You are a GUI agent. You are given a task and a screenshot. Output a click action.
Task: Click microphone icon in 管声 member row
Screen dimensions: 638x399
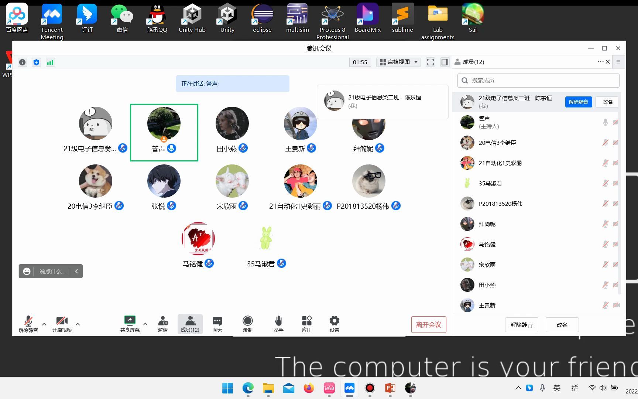tap(606, 122)
